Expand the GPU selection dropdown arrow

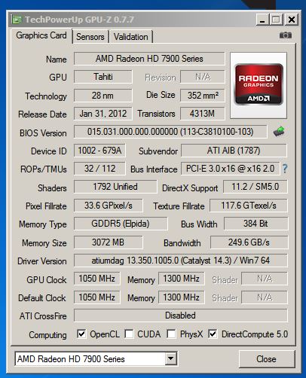pyautogui.click(x=170, y=358)
